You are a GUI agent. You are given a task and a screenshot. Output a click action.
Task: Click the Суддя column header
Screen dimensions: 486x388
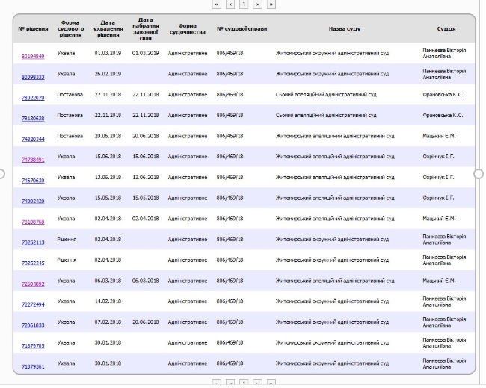click(x=446, y=28)
